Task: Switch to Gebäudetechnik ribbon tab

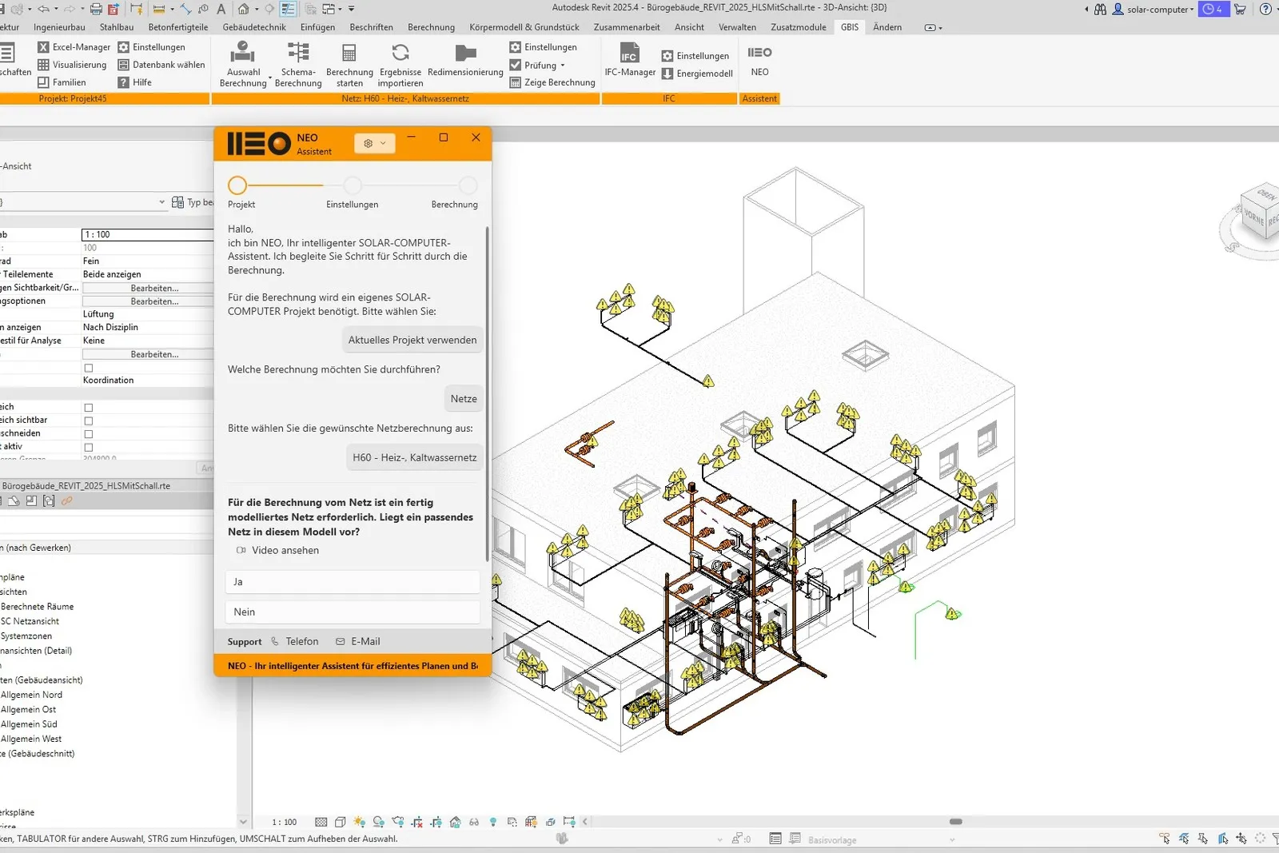Action: (254, 27)
